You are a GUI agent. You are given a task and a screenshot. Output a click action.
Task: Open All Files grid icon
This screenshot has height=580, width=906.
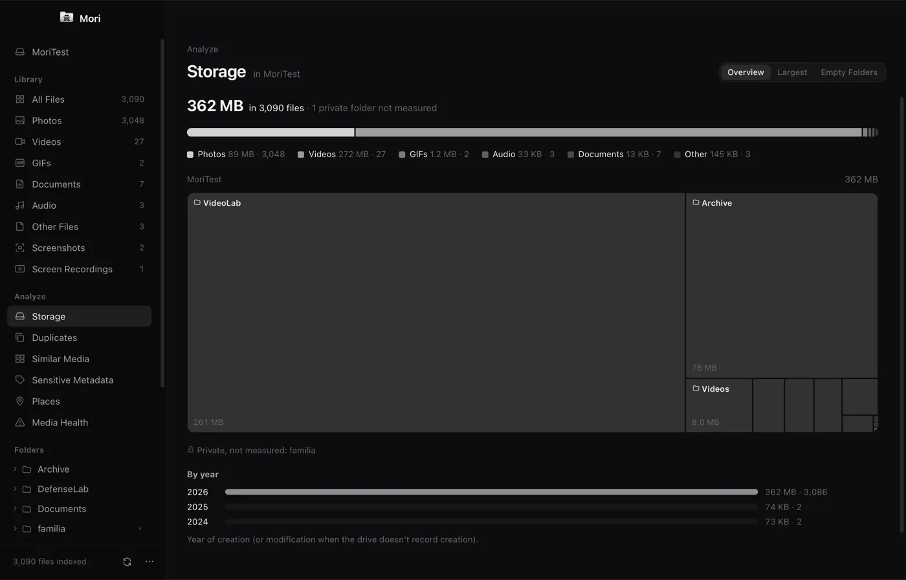pyautogui.click(x=20, y=100)
